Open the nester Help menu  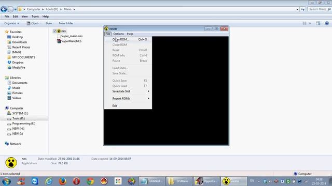point(130,34)
